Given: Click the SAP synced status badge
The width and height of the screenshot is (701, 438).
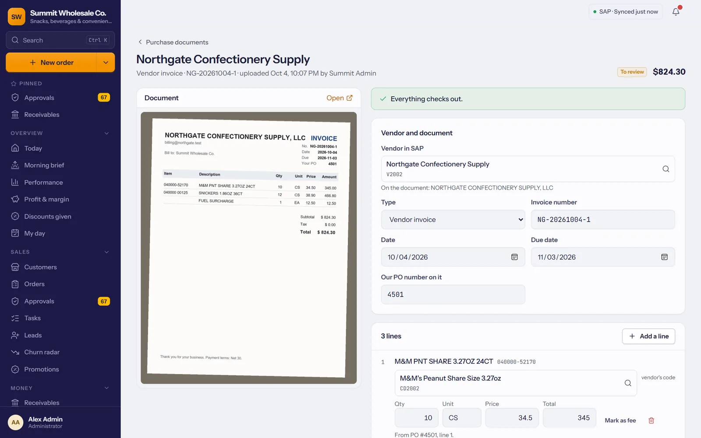Looking at the screenshot, I should tap(626, 12).
